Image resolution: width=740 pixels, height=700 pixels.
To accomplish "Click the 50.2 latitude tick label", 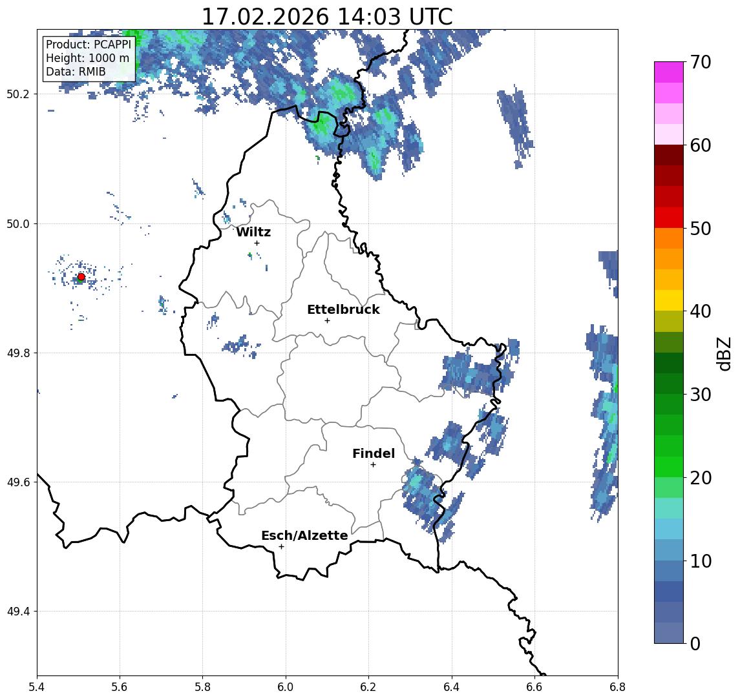I will 17,94.
